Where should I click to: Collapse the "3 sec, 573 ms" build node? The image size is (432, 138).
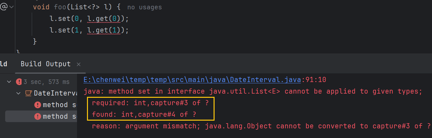point(9,82)
